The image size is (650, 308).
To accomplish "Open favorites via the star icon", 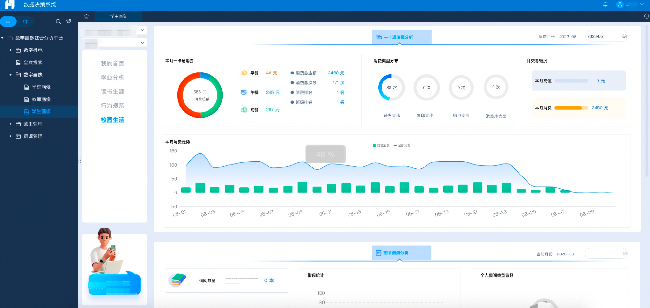I will coord(25,21).
